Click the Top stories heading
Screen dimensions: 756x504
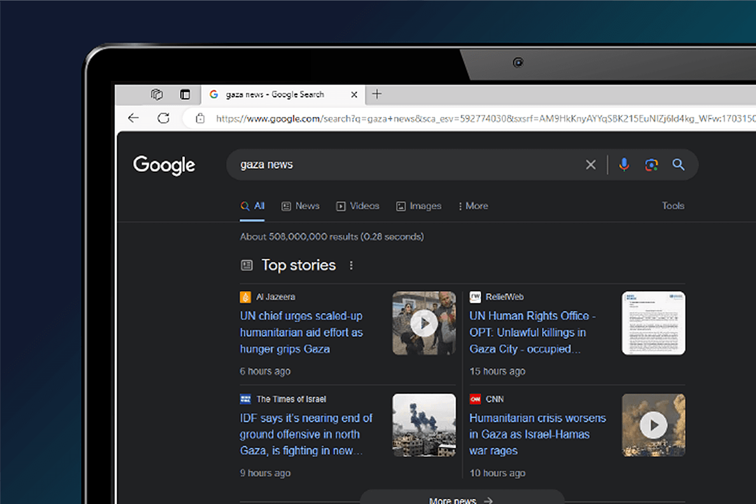coord(299,265)
